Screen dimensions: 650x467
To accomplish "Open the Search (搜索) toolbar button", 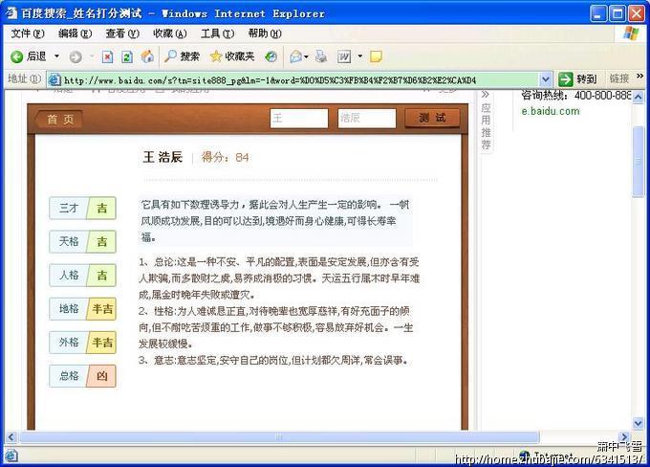I will point(182,56).
